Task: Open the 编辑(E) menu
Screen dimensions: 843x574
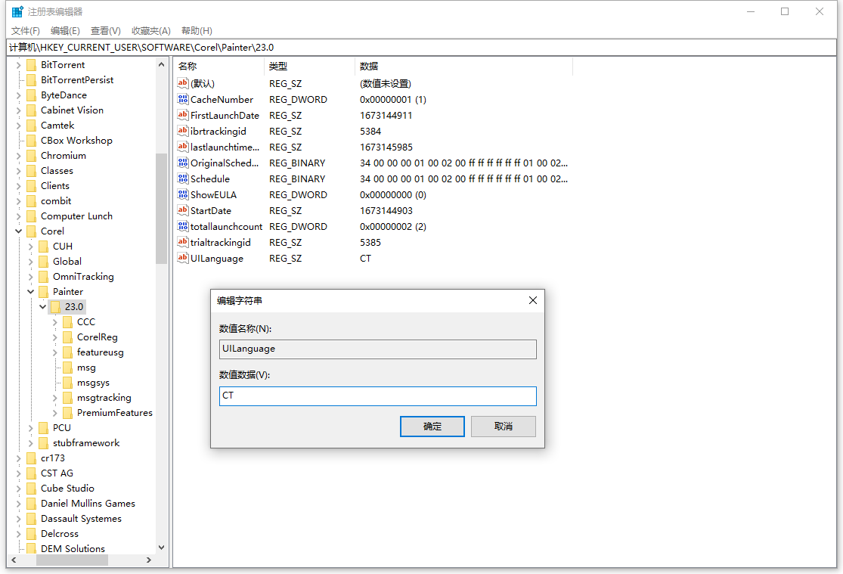Action: [65, 31]
